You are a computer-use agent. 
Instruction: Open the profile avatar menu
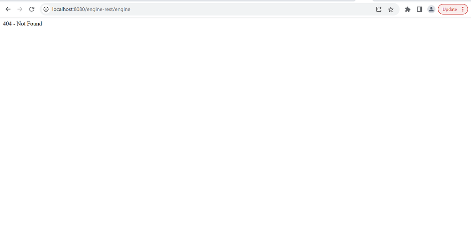point(431,9)
